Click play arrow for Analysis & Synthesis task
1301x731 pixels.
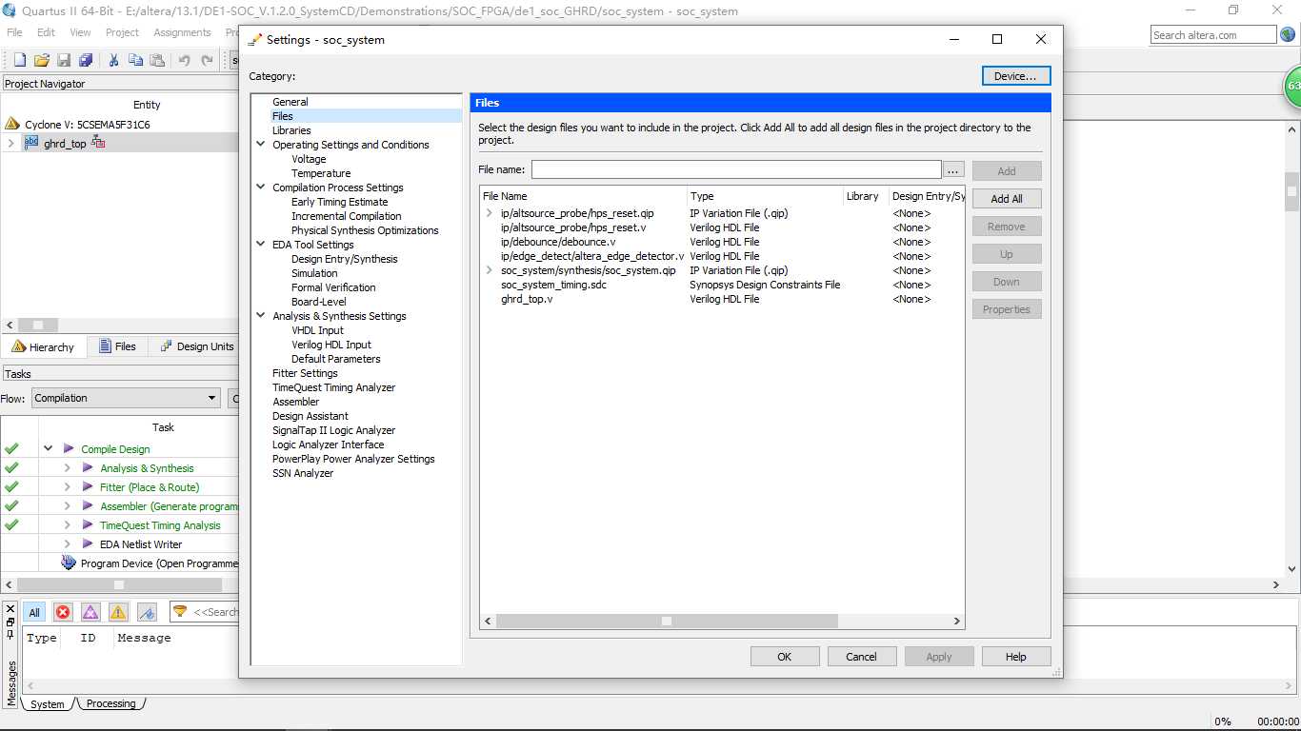coord(88,467)
